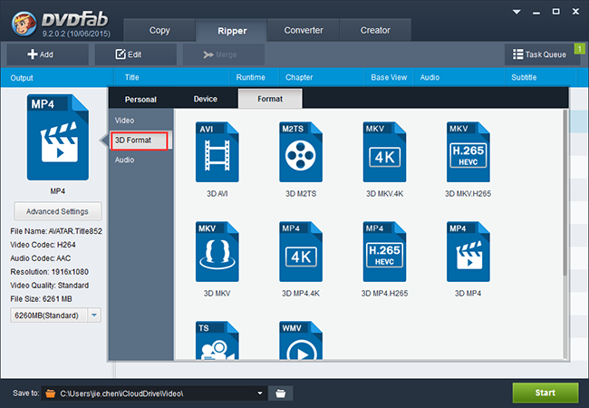
Task: Select the TS format icon
Action: [217, 340]
